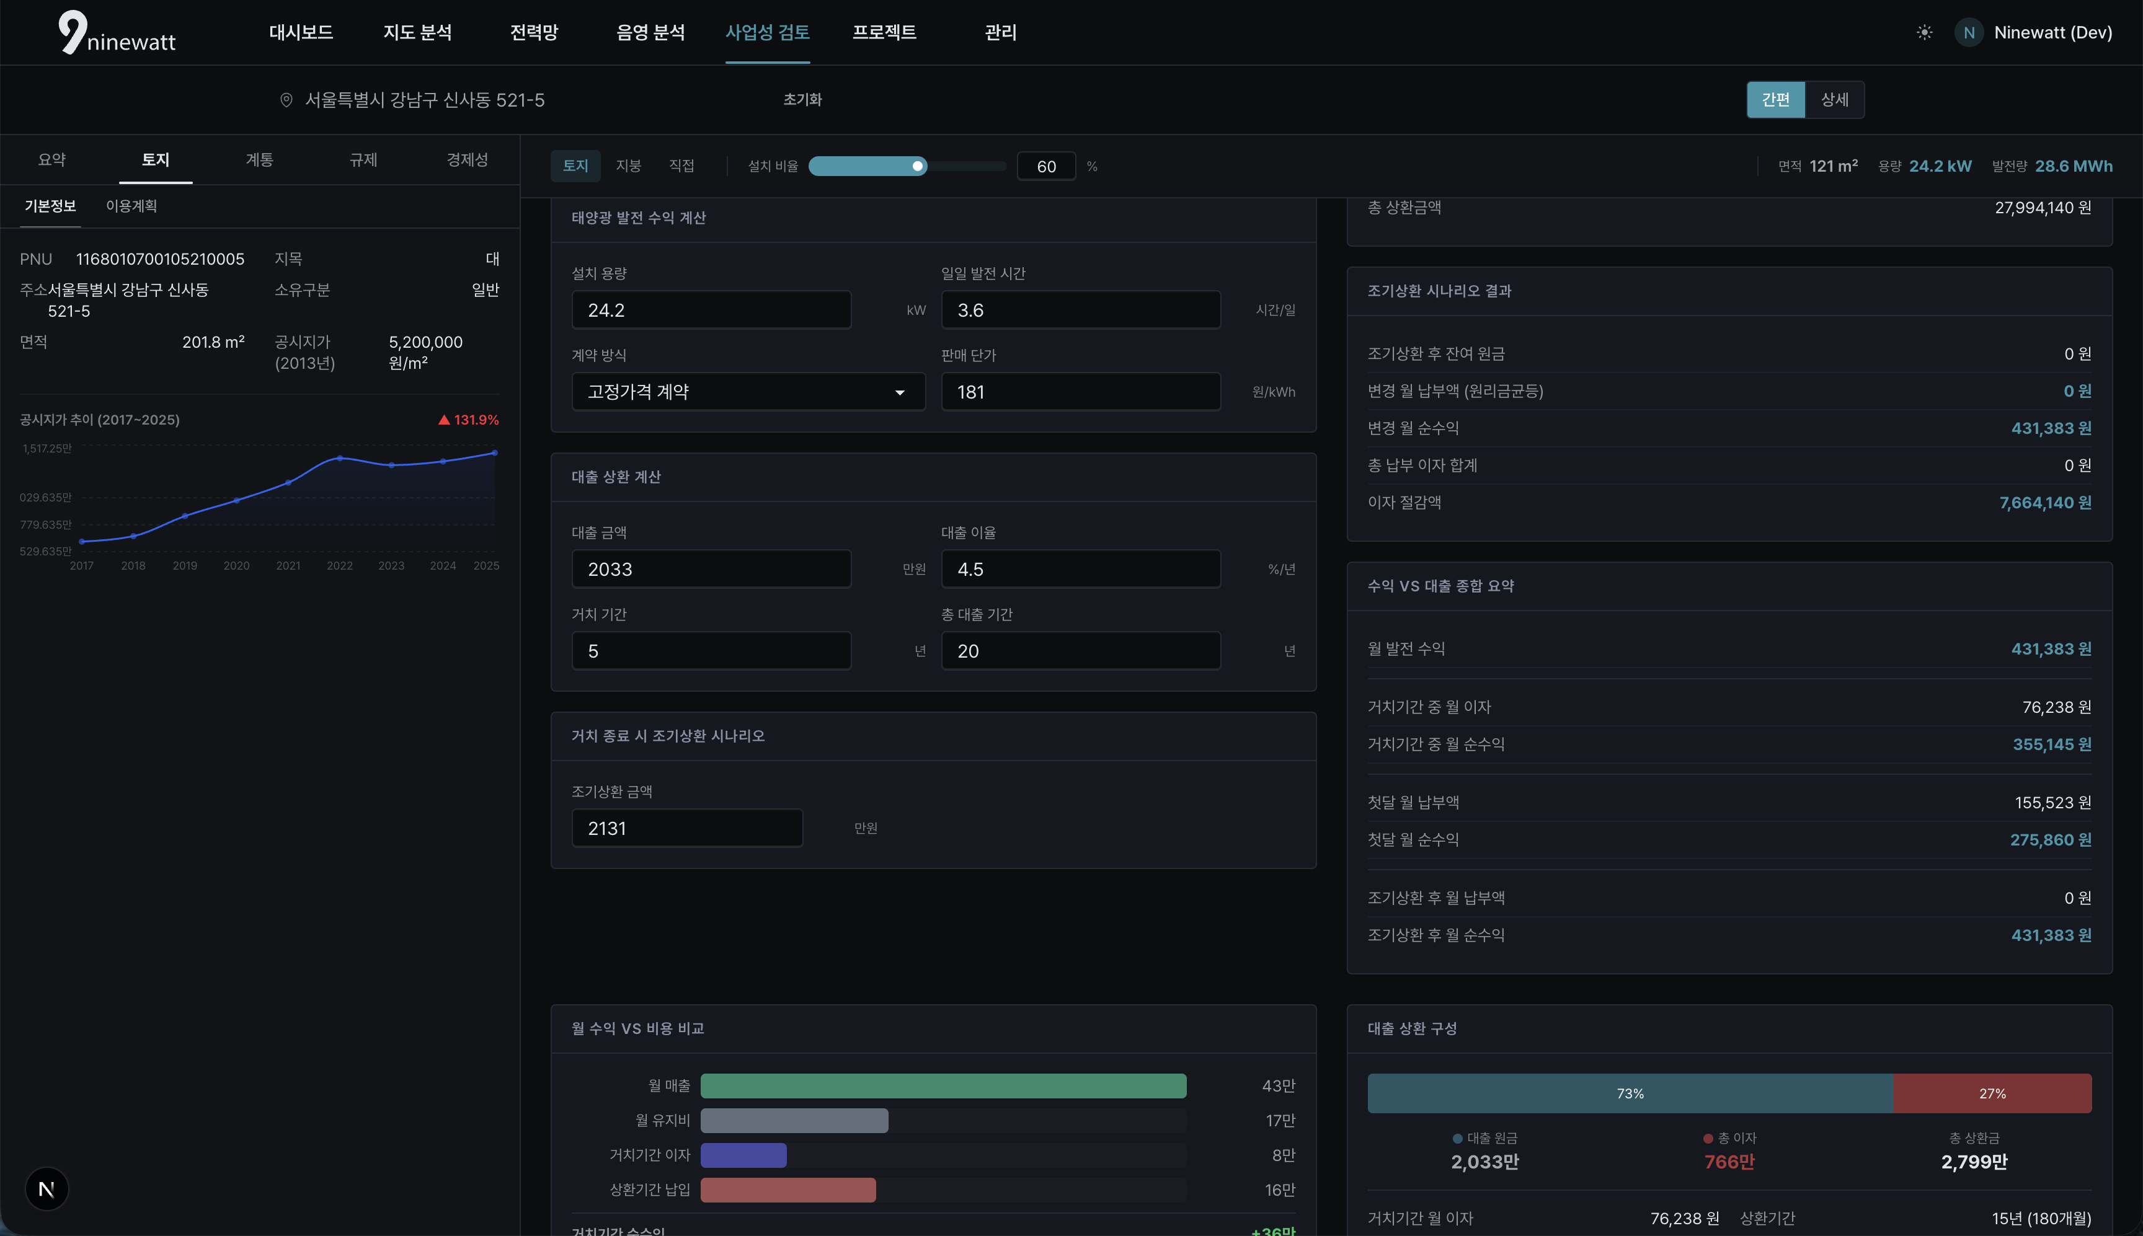
Task: Click the 공시지가 5,200,000 원/m² value
Action: tap(425, 352)
